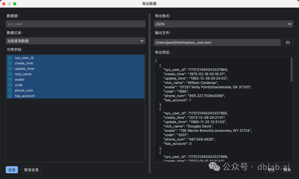Open the file browser folder icon
Image resolution: width=299 pixels, height=179 pixels.
pyautogui.click(x=288, y=42)
